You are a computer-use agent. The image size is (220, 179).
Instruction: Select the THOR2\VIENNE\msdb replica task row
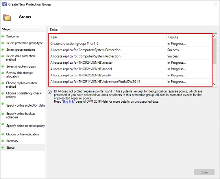130,75
